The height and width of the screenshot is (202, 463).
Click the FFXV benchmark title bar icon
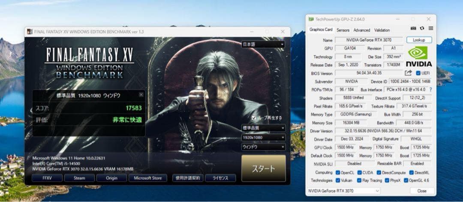(30, 32)
